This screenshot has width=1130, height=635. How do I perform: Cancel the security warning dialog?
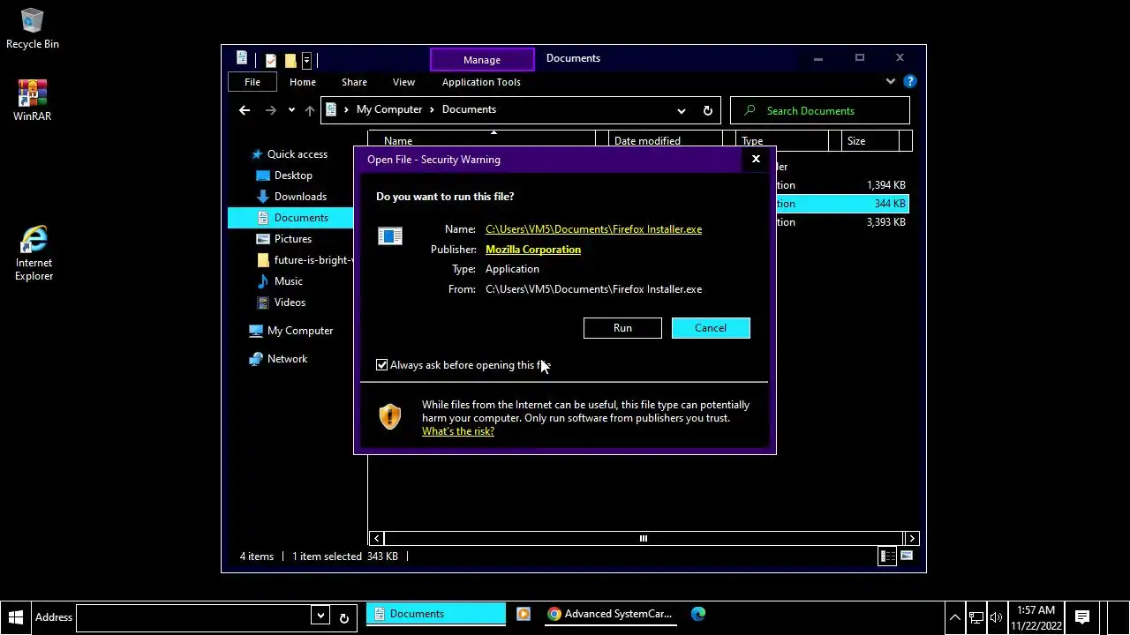(x=711, y=328)
